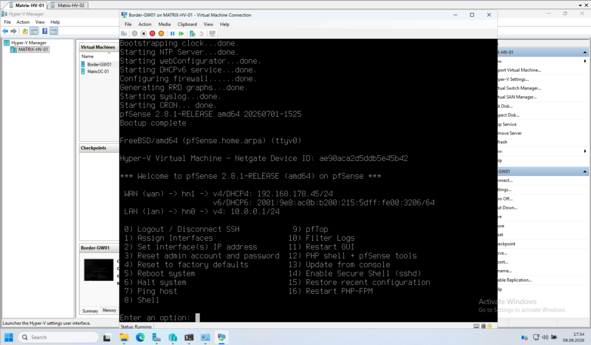Create a checkpoint from the toolbar
Image resolution: width=591 pixels, height=345 pixels.
pyautogui.click(x=192, y=33)
